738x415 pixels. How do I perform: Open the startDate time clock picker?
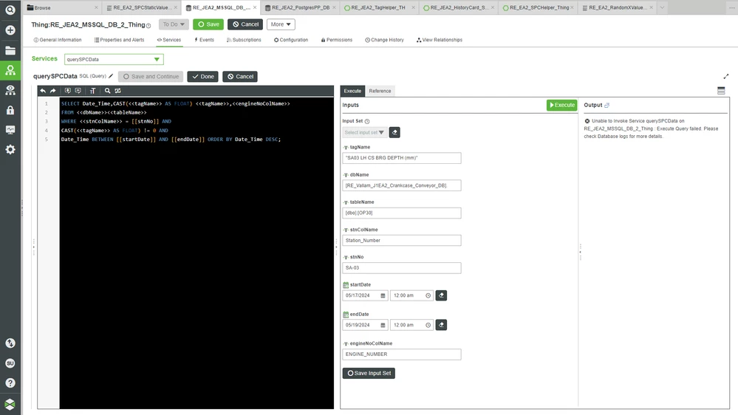[428, 295]
